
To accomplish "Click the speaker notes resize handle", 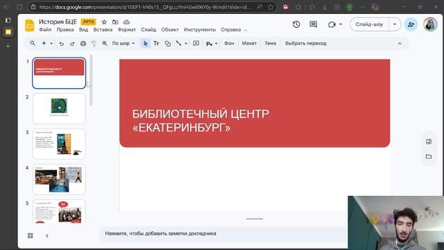I will coord(255,219).
